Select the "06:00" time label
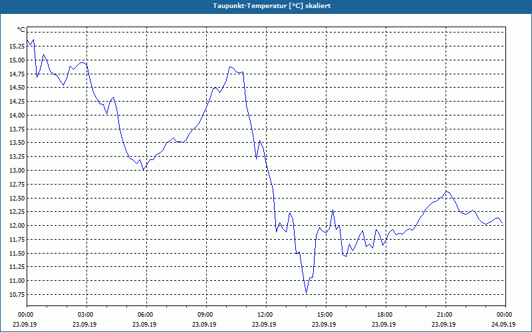The width and height of the screenshot is (532, 332). click(145, 315)
